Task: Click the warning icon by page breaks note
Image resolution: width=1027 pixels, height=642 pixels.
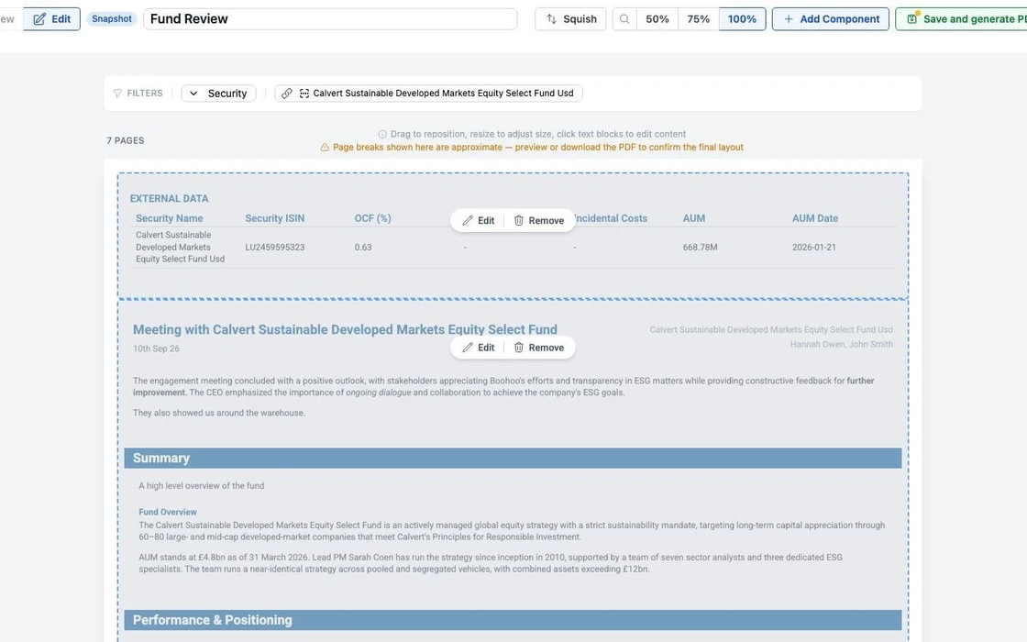Action: pyautogui.click(x=325, y=148)
